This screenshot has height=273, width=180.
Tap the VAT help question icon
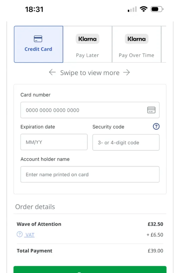(x=20, y=235)
